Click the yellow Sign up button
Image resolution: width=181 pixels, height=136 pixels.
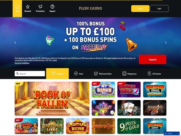pos(140,9)
